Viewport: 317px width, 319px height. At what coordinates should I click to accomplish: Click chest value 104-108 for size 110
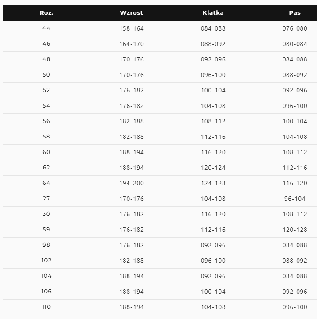(x=213, y=307)
